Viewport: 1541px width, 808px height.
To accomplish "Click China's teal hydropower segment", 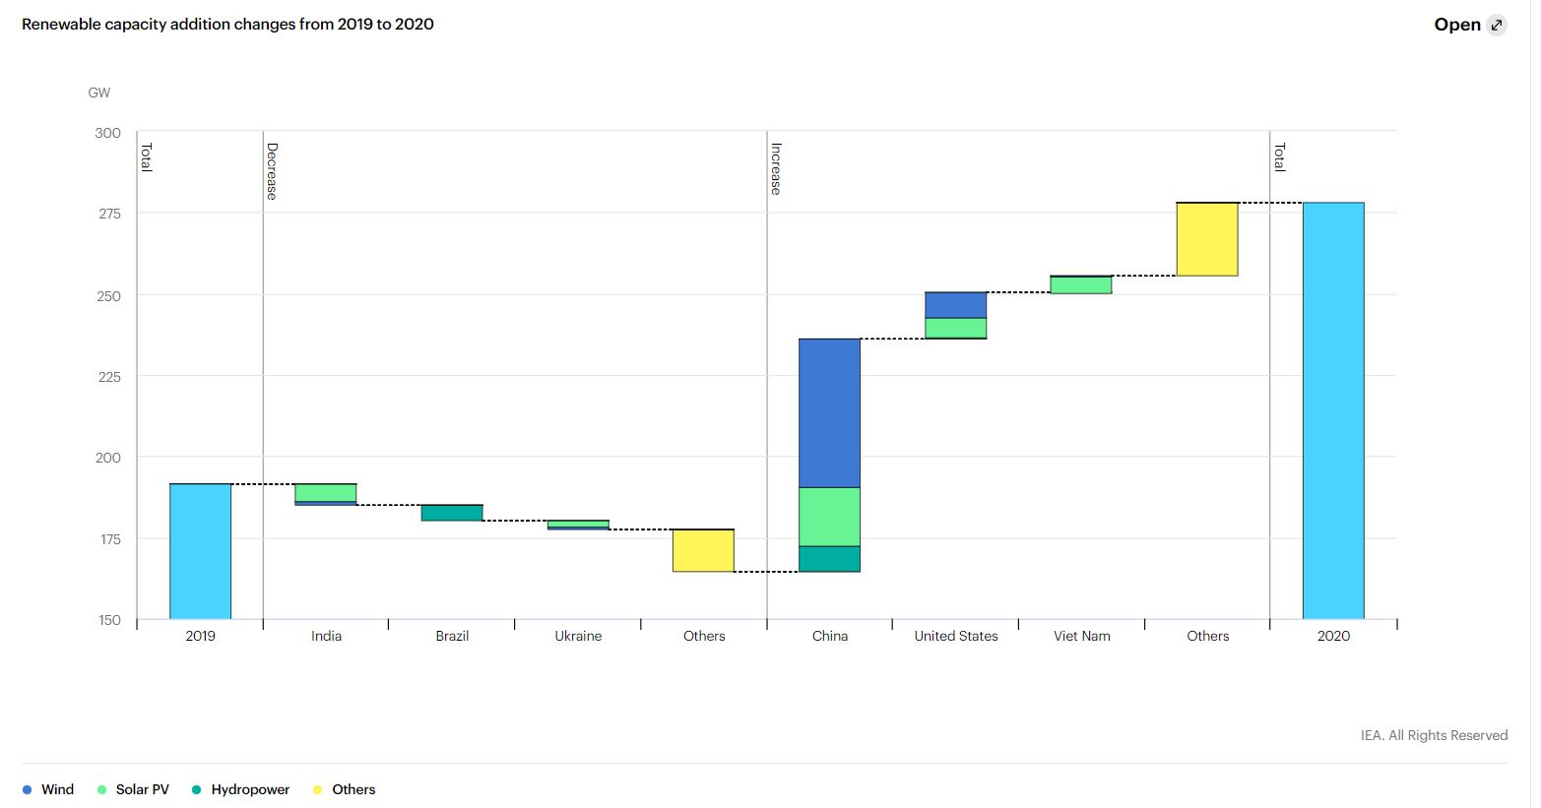I will click(829, 559).
